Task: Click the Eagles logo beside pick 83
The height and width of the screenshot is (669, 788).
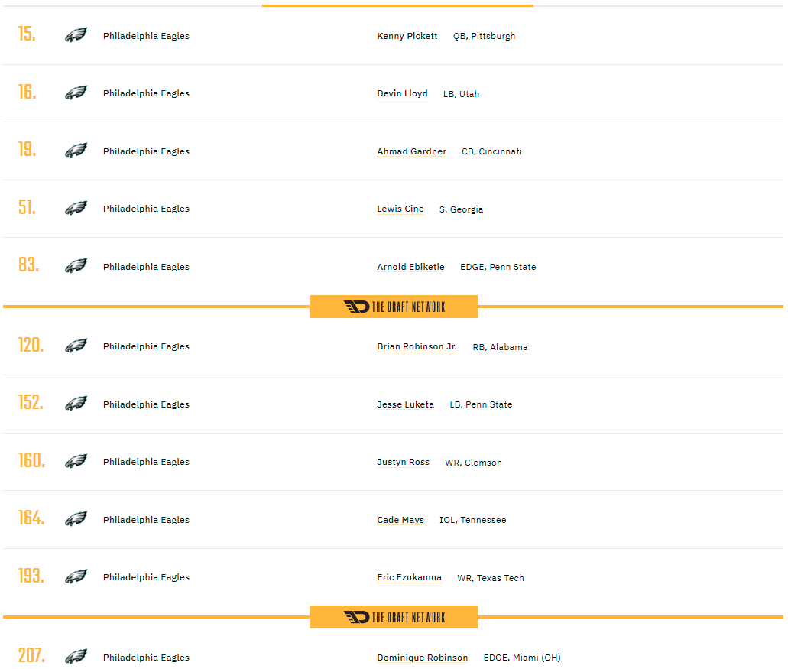Action: pos(76,266)
